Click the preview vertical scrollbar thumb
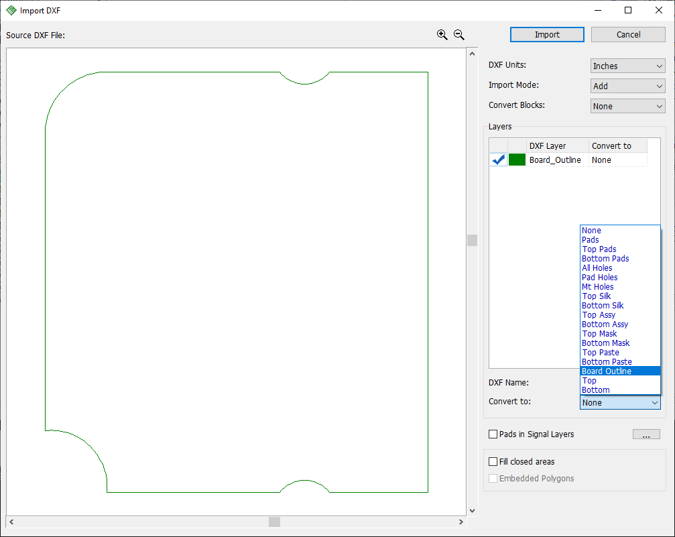Image resolution: width=675 pixels, height=537 pixels. pos(473,240)
